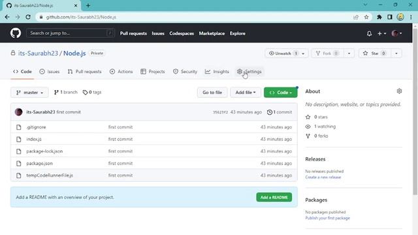This screenshot has width=418, height=235.
Task: Open the tempCodeRunnerFile.js file
Action: (50, 176)
